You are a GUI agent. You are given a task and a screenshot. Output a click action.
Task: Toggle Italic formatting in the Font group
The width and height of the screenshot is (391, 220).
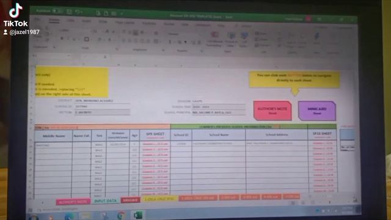68,38
